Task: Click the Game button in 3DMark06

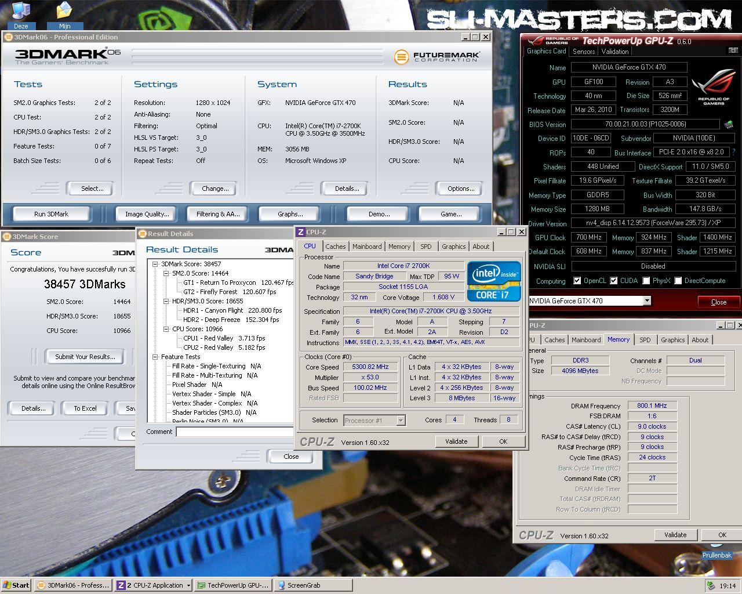Action: (x=451, y=214)
